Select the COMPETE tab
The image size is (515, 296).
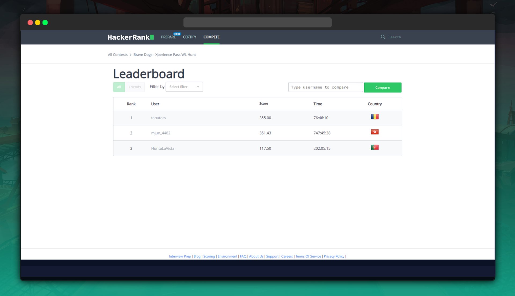pos(211,37)
